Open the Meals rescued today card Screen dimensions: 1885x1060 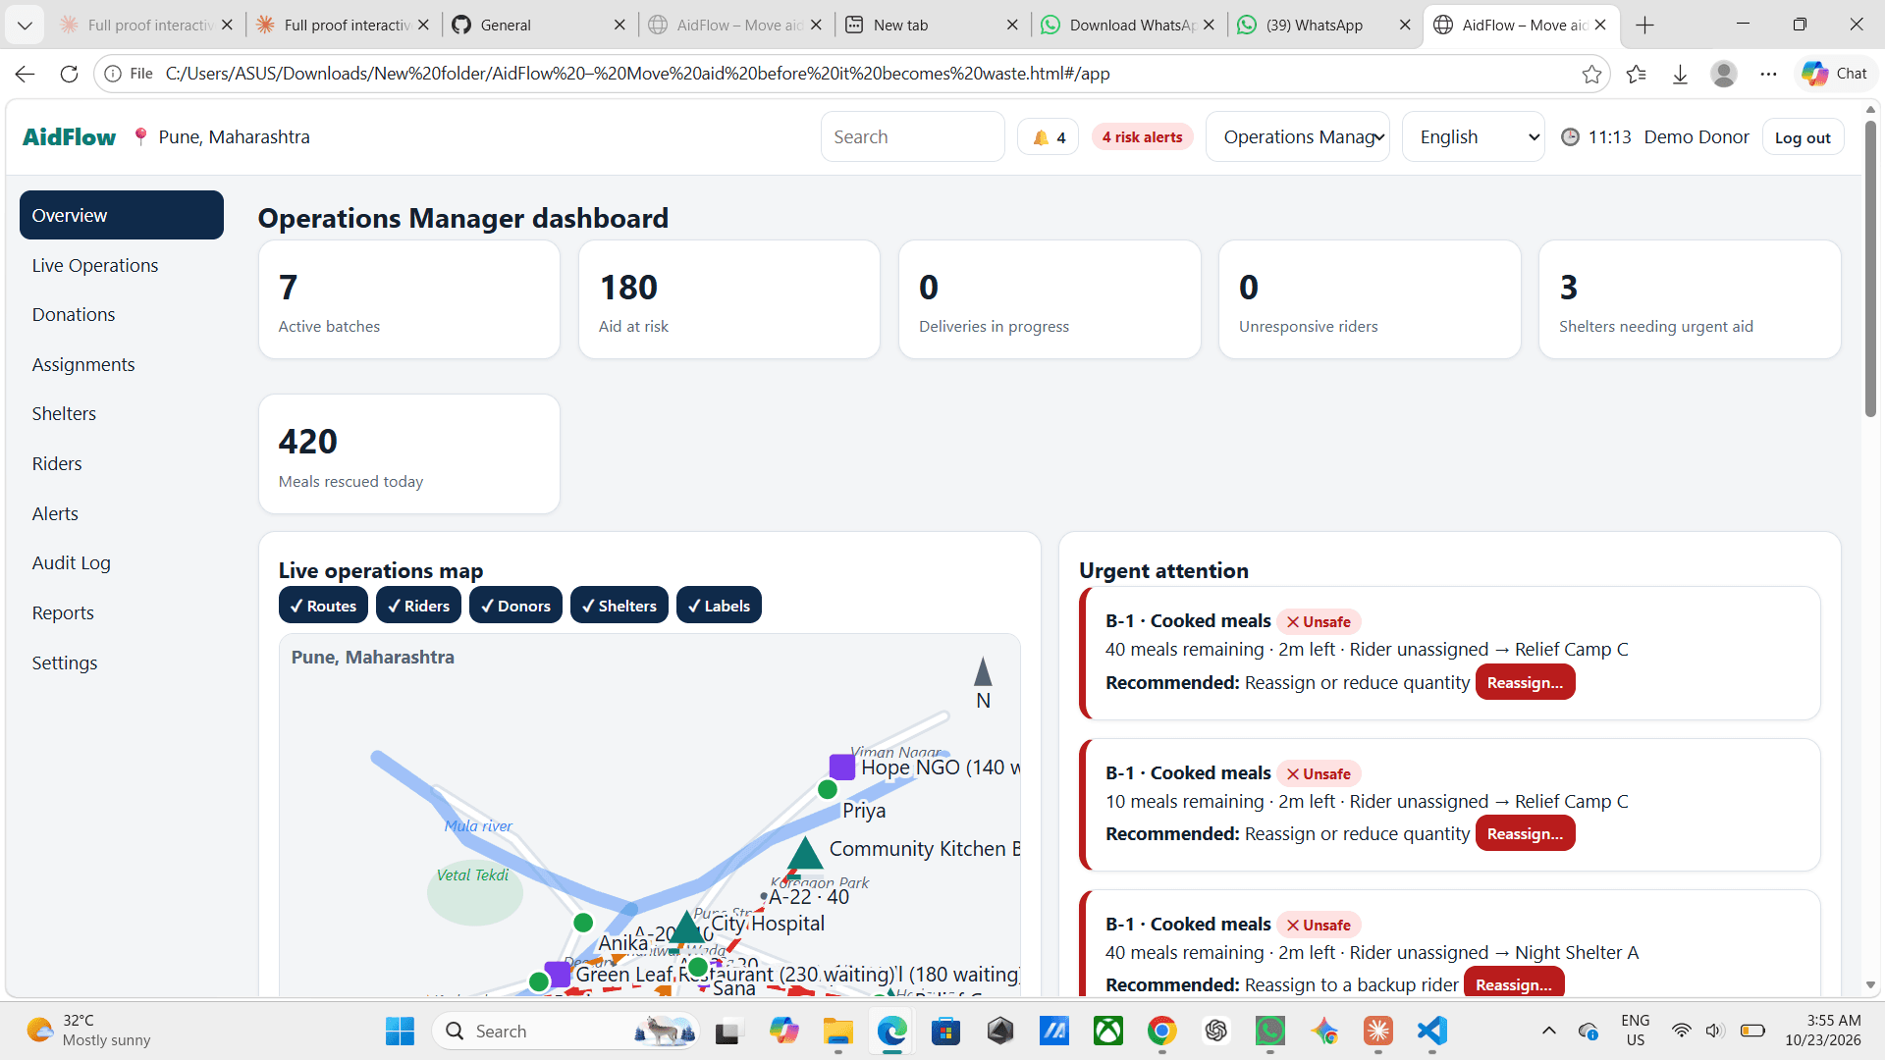click(409, 453)
